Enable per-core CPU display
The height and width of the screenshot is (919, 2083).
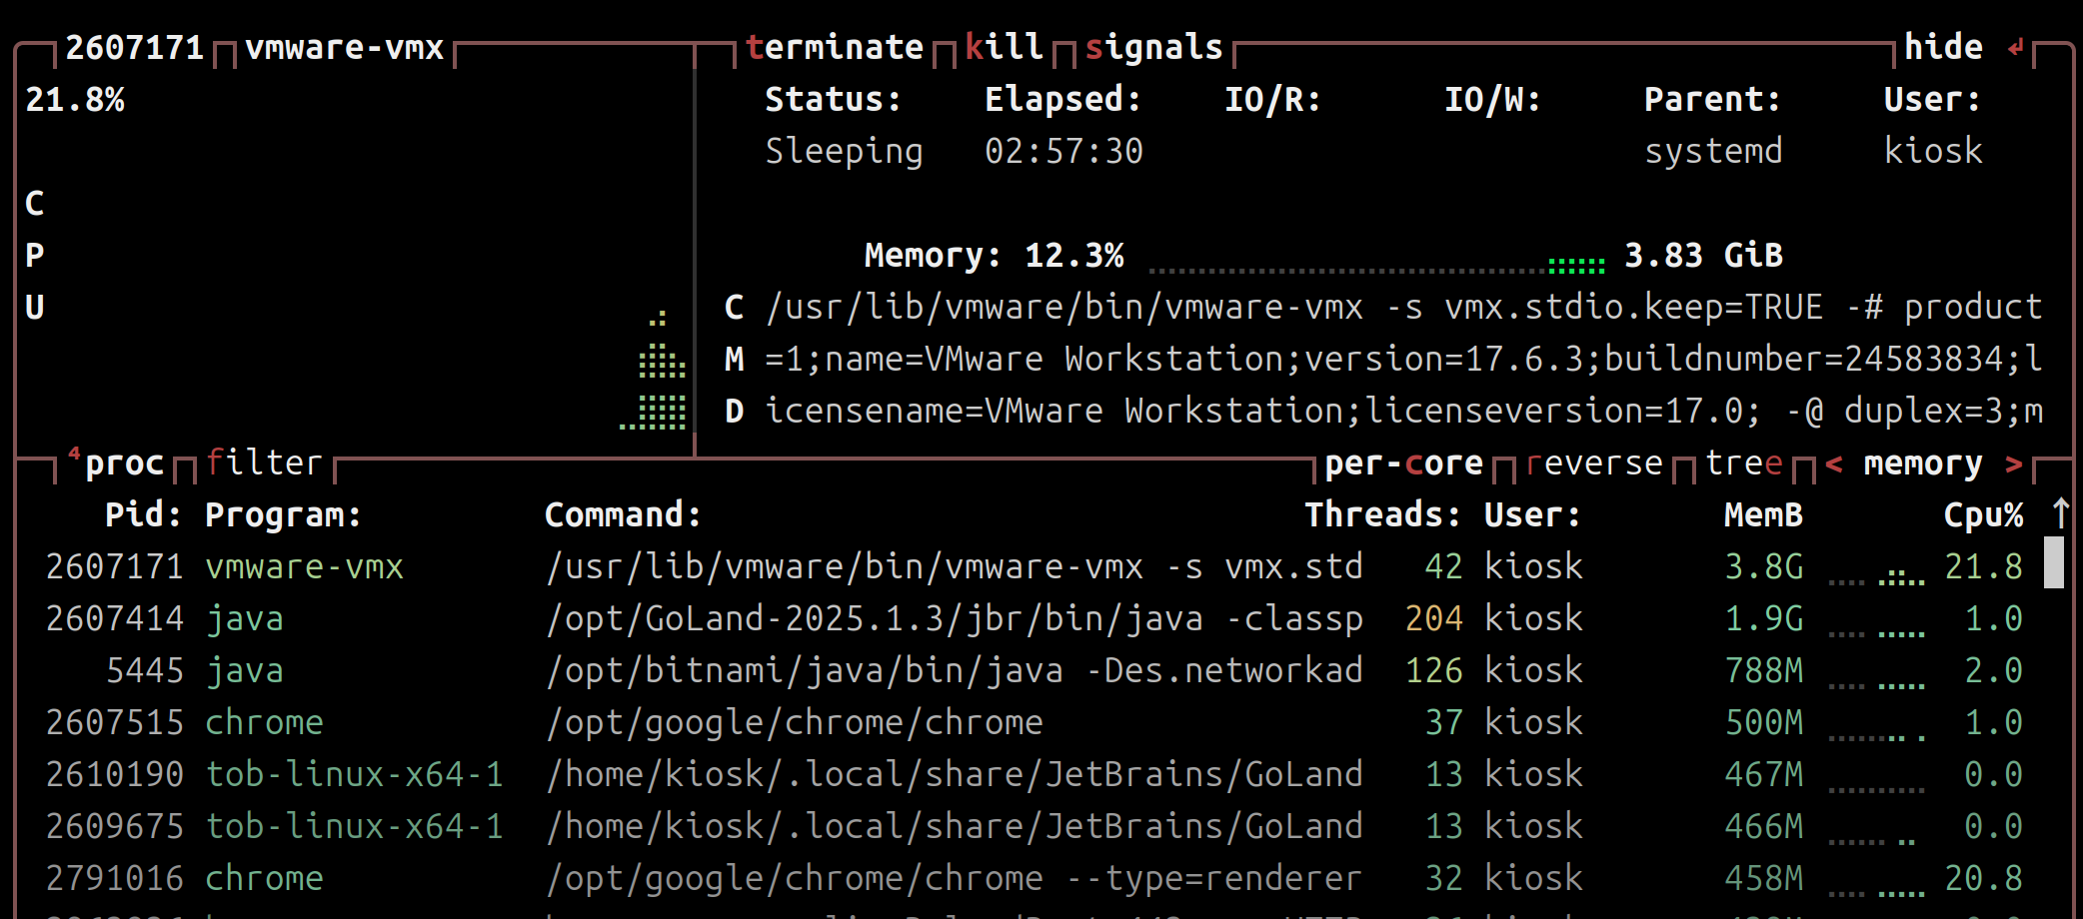(1403, 461)
